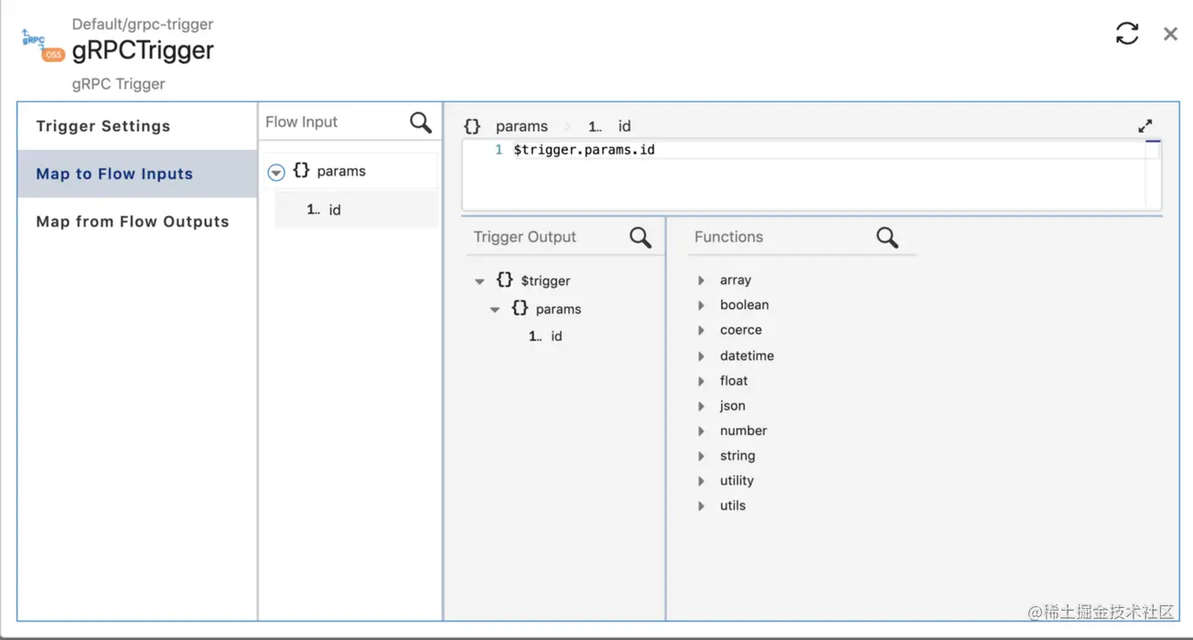1193x640 pixels.
Task: Expand the array functions group
Action: [702, 281]
